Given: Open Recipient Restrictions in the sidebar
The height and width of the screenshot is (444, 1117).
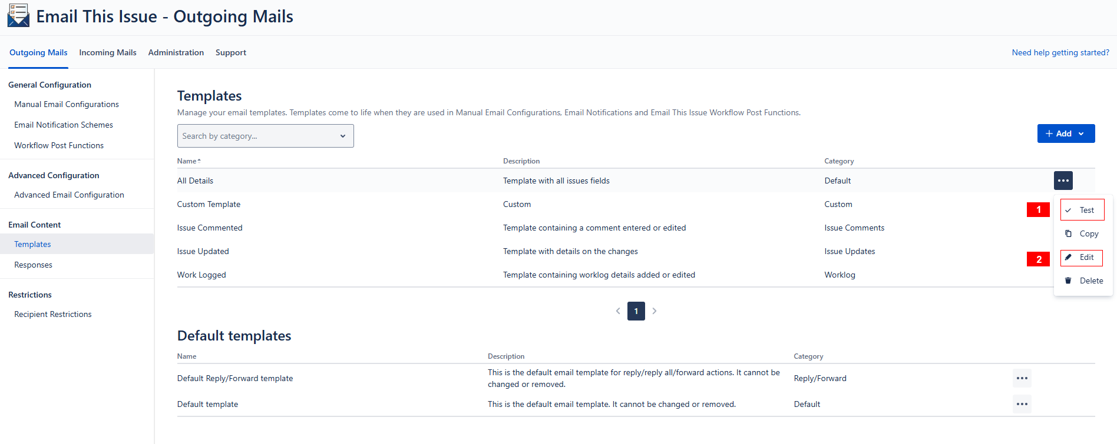Looking at the screenshot, I should point(53,314).
